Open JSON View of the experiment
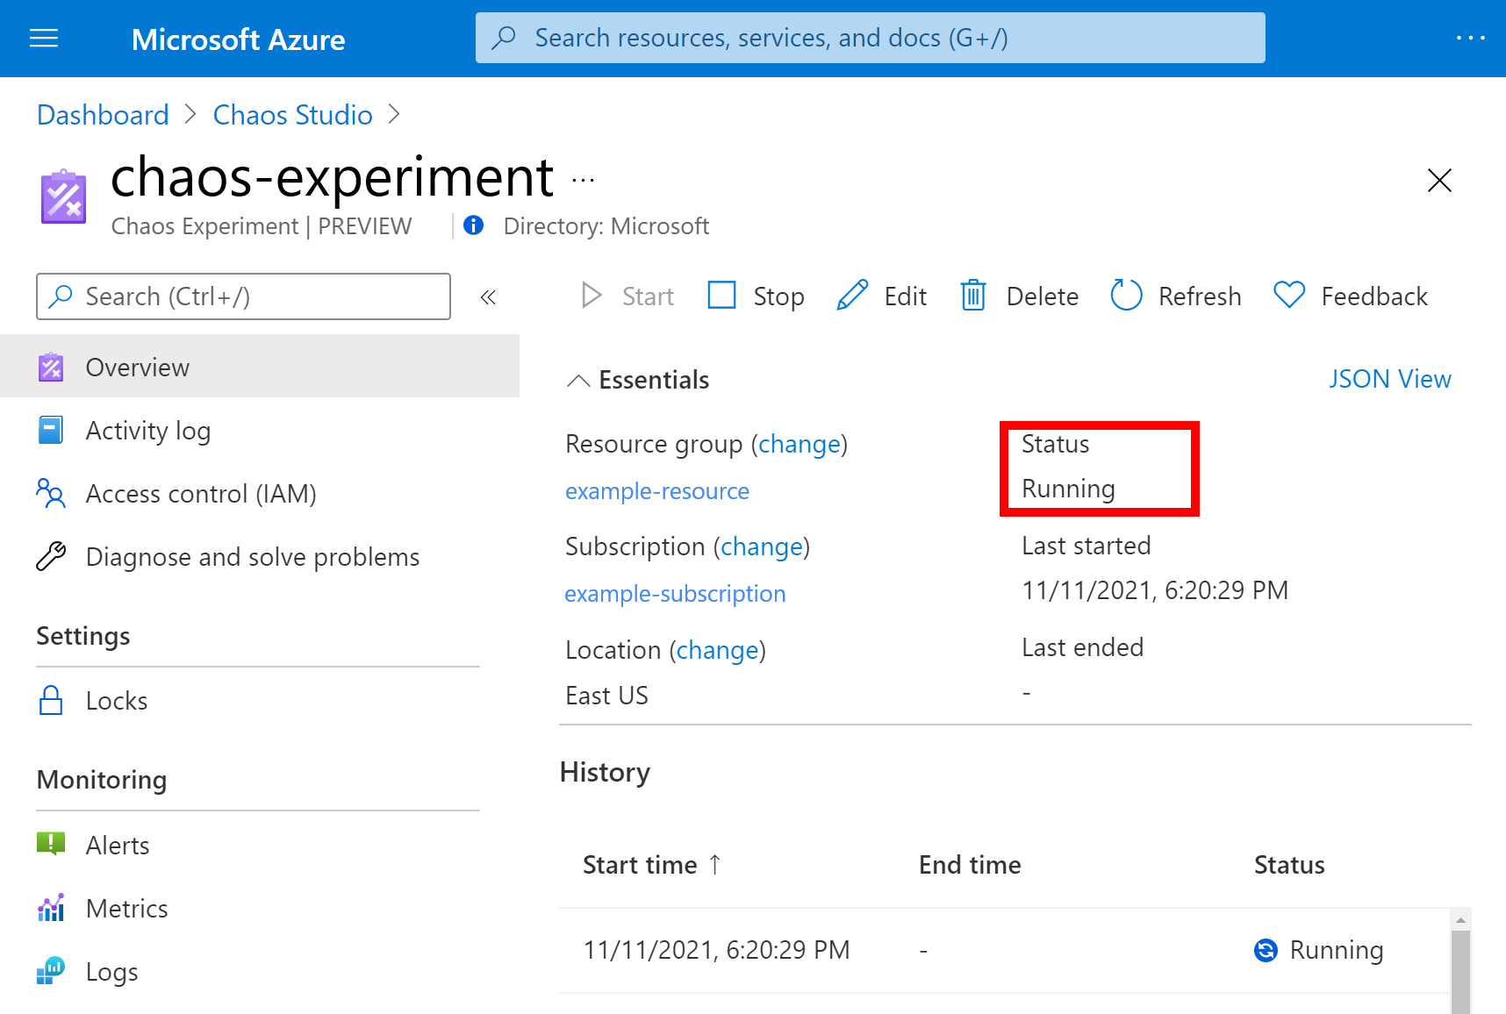 1389,378
